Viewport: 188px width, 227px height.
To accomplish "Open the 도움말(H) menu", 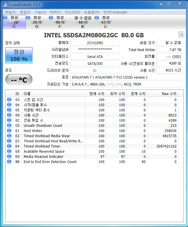I will pyautogui.click(x=92, y=12).
